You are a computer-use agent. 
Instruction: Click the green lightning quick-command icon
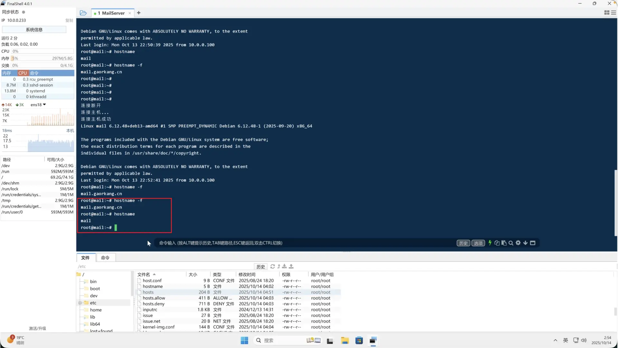[x=490, y=243]
